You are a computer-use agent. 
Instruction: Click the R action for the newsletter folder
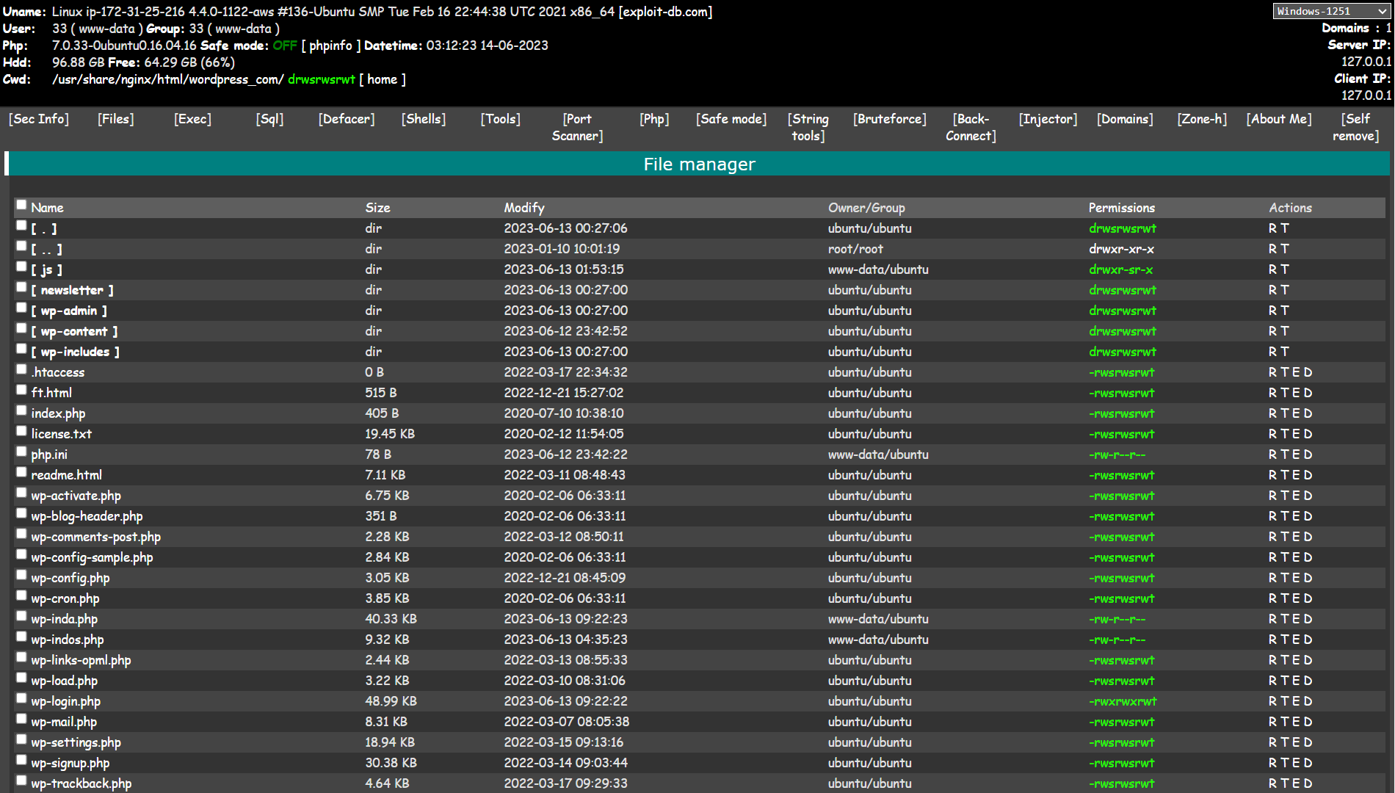1273,290
